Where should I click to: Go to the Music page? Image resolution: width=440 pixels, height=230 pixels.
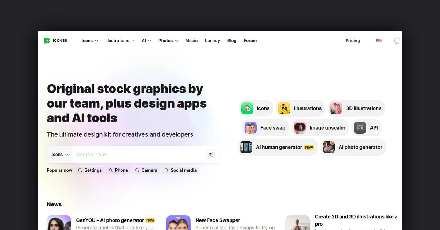click(x=191, y=41)
